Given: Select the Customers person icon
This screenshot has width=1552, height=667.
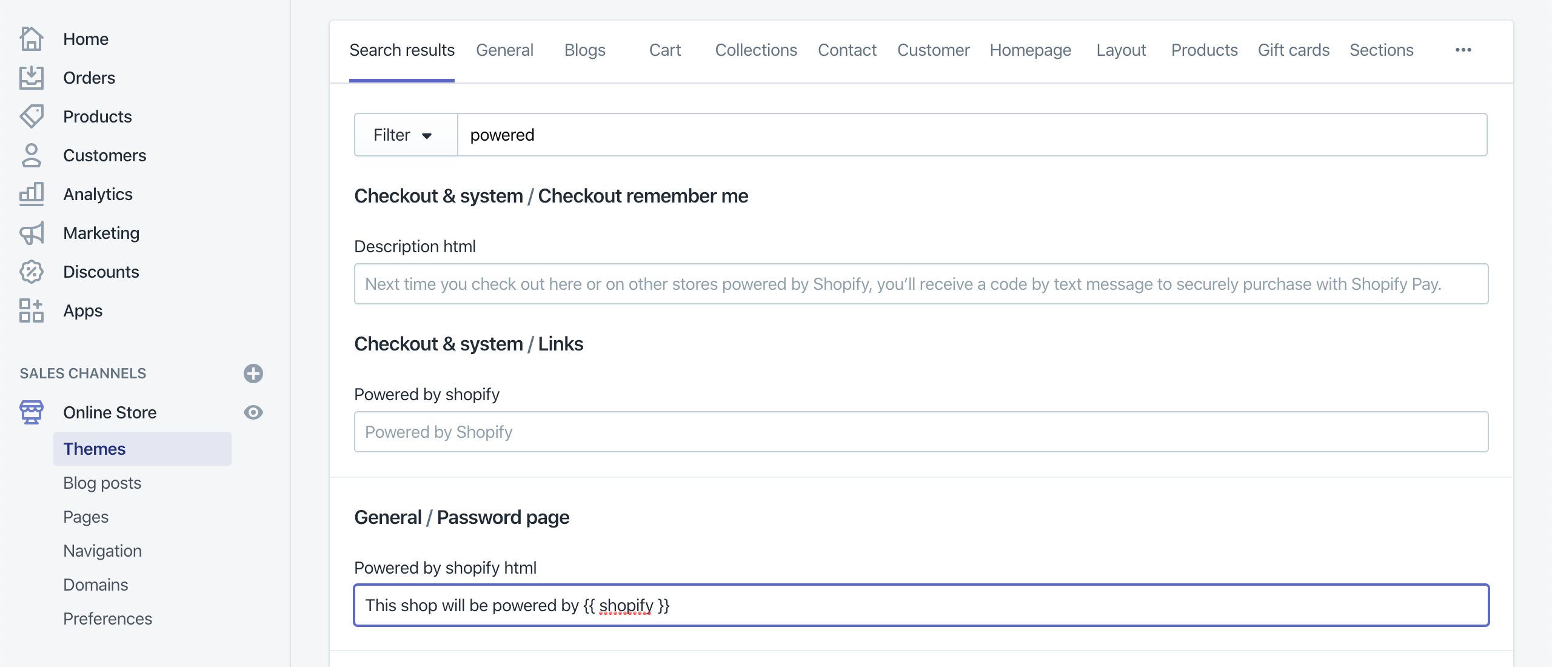Looking at the screenshot, I should pos(31,155).
